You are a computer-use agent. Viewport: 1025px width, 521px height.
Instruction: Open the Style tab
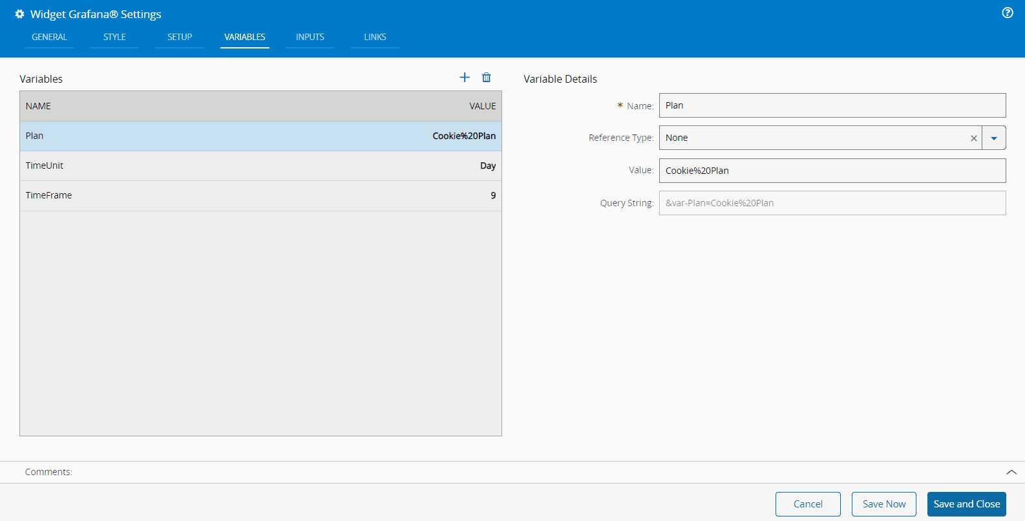114,37
